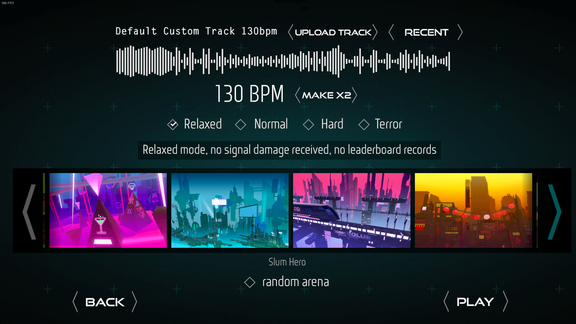This screenshot has width=576, height=324.
Task: Select the Terror difficulty diamond icon
Action: 364,124
